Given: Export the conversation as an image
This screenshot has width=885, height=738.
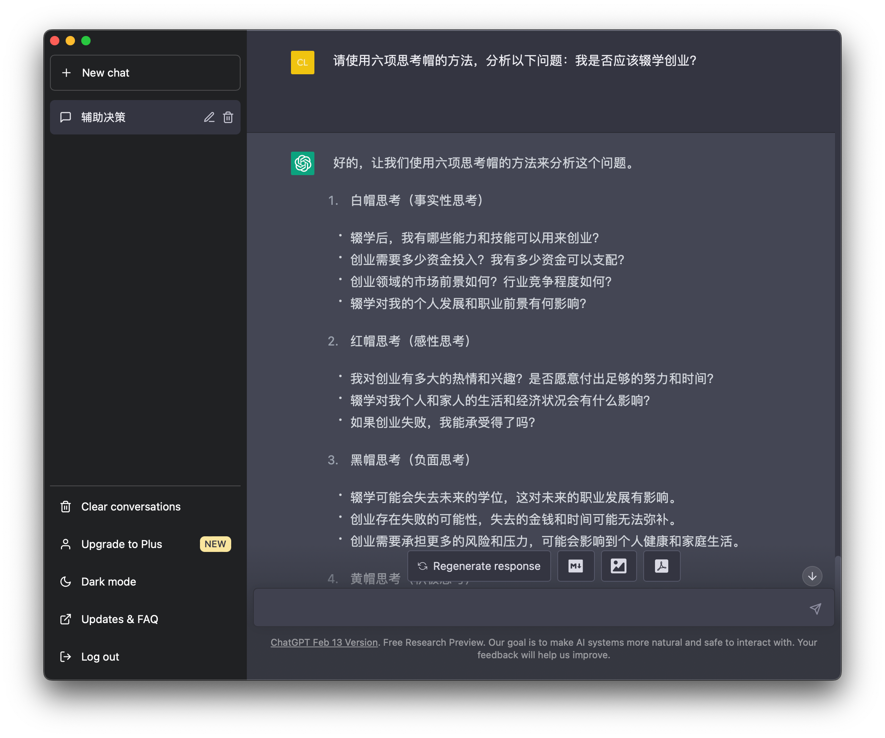Looking at the screenshot, I should point(618,566).
